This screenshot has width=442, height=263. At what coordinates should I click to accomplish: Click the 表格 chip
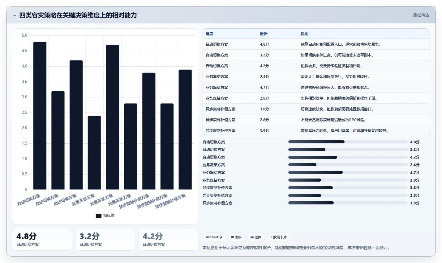(236, 237)
